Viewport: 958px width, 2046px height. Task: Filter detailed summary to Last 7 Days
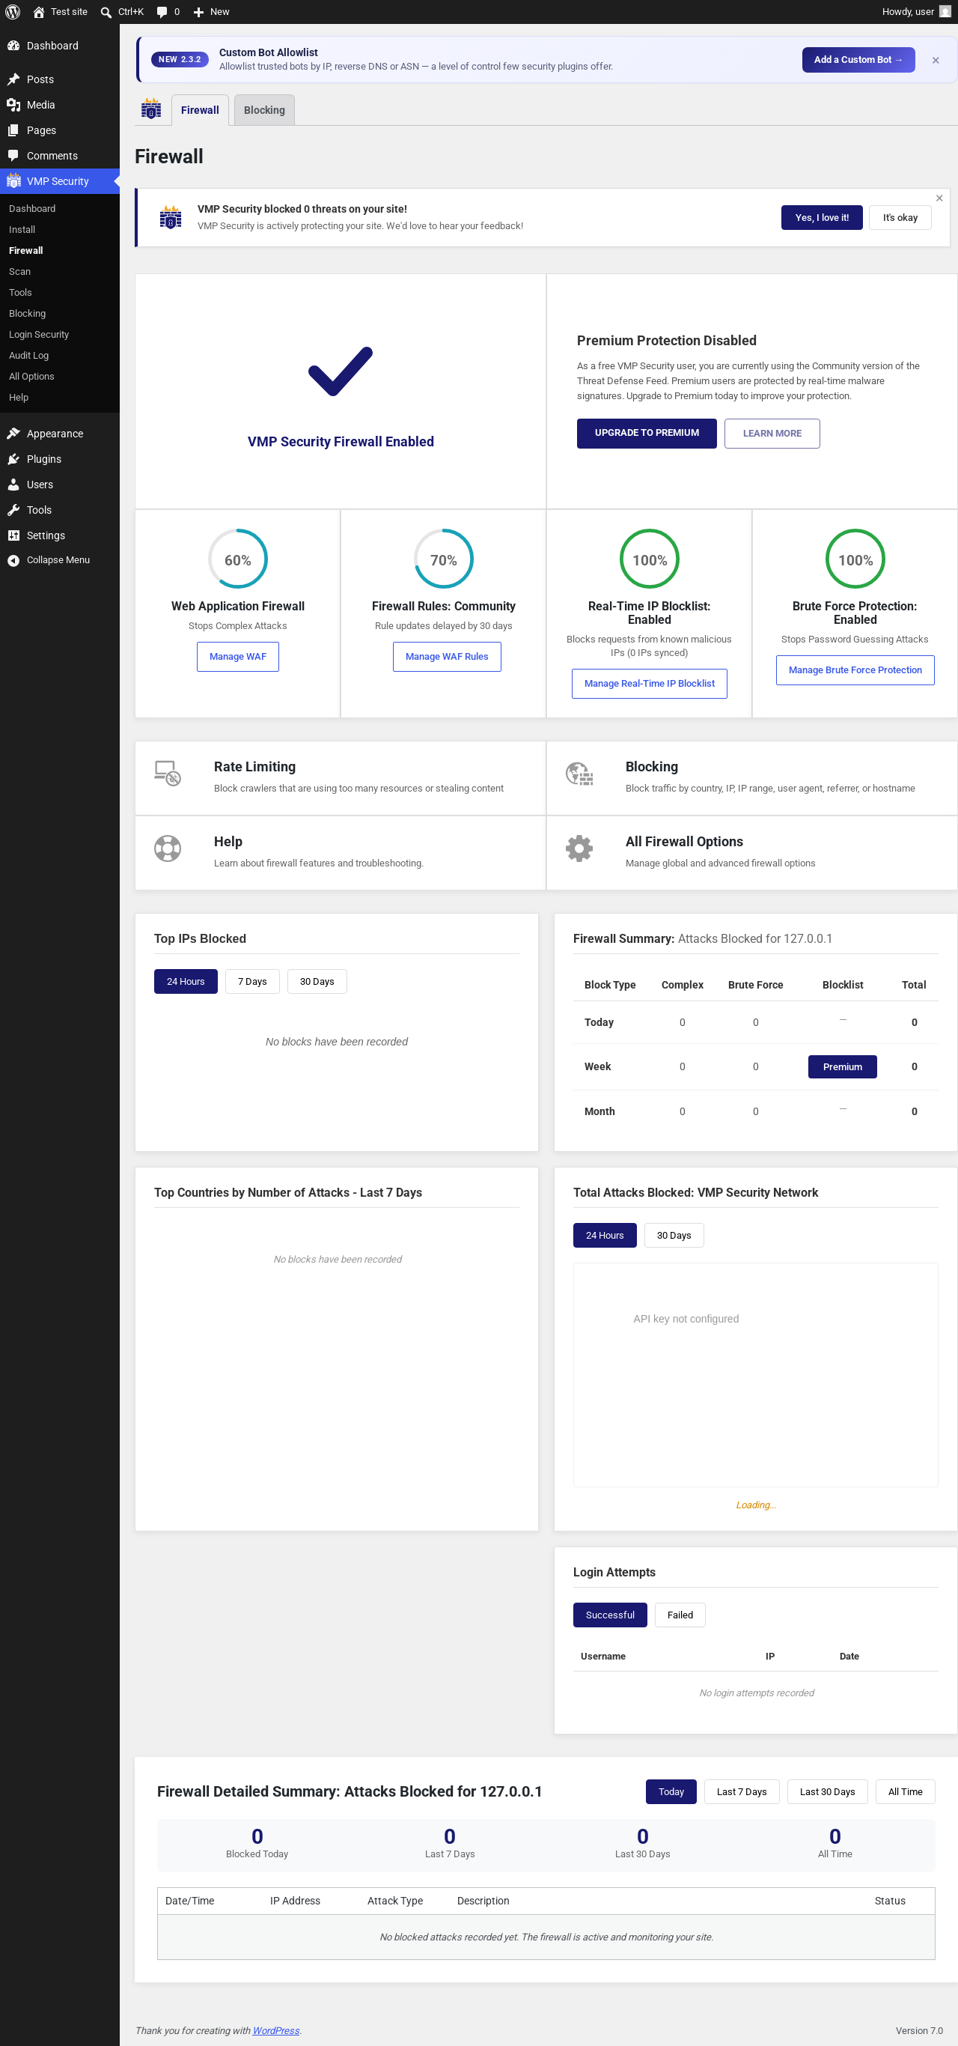pyautogui.click(x=741, y=1792)
